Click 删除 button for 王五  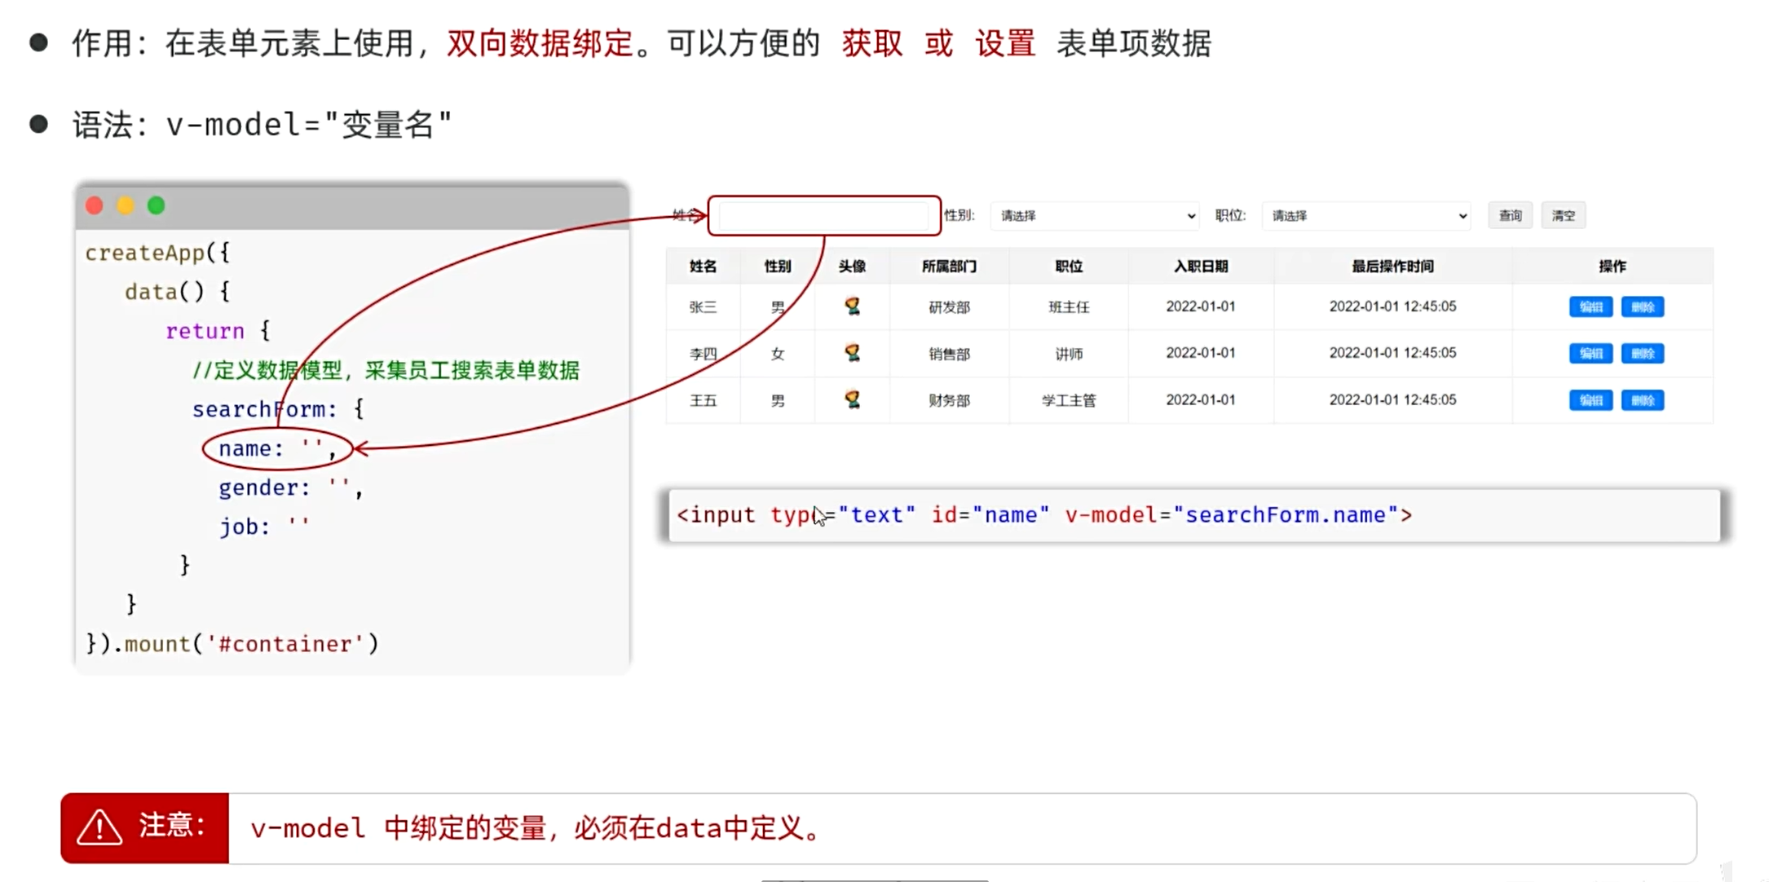coord(1642,400)
